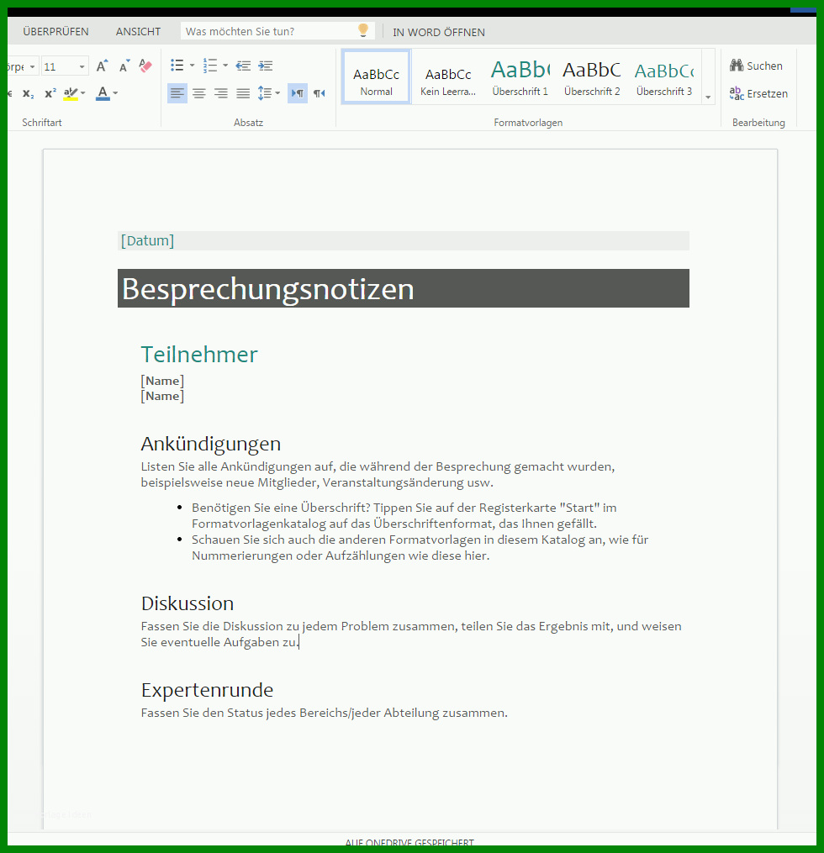Expand the Formatvorlagen styles gallery
Viewport: 824px width, 853px height.
pyautogui.click(x=708, y=97)
